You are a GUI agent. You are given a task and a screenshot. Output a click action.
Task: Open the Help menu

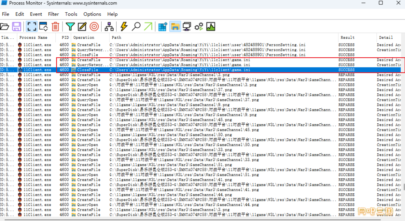tap(112, 14)
